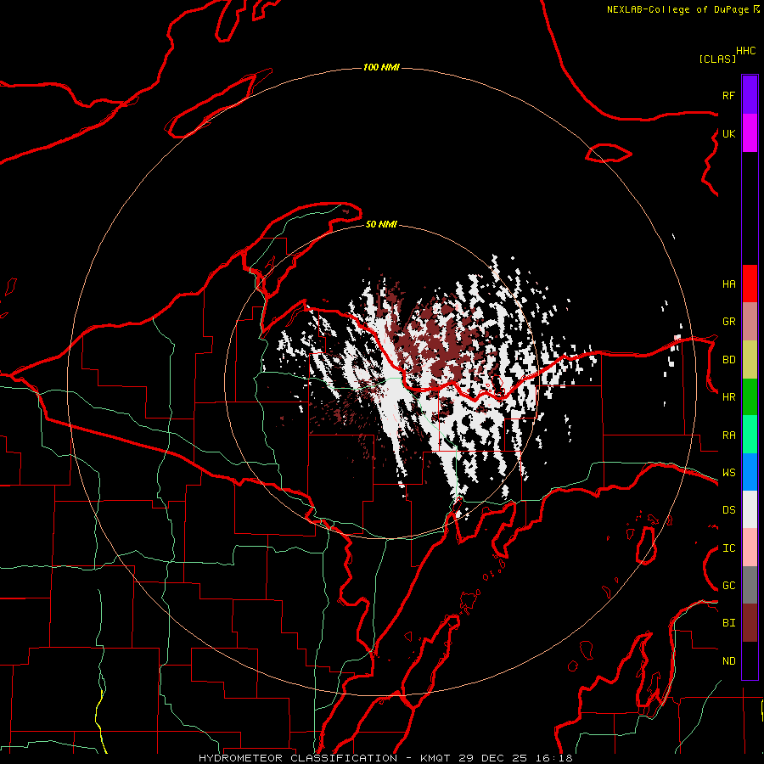Click the GC legend label text

pos(729,586)
